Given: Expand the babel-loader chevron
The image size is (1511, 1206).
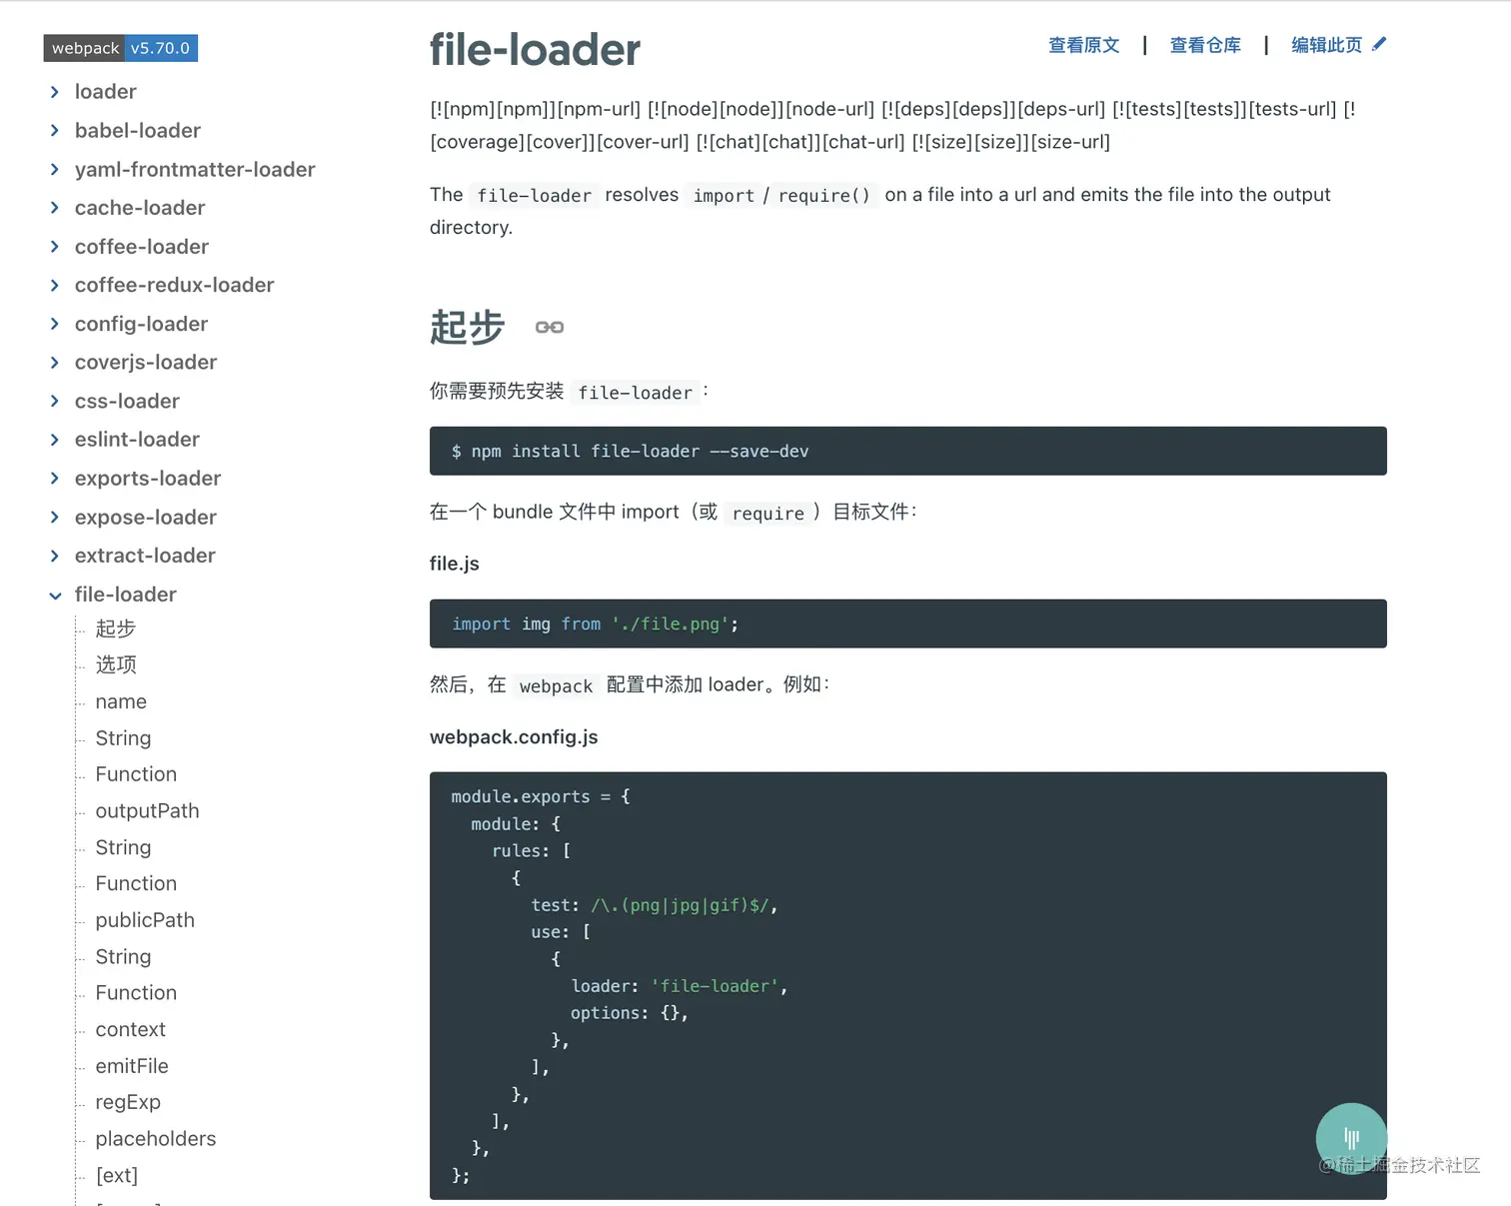Looking at the screenshot, I should click(55, 131).
